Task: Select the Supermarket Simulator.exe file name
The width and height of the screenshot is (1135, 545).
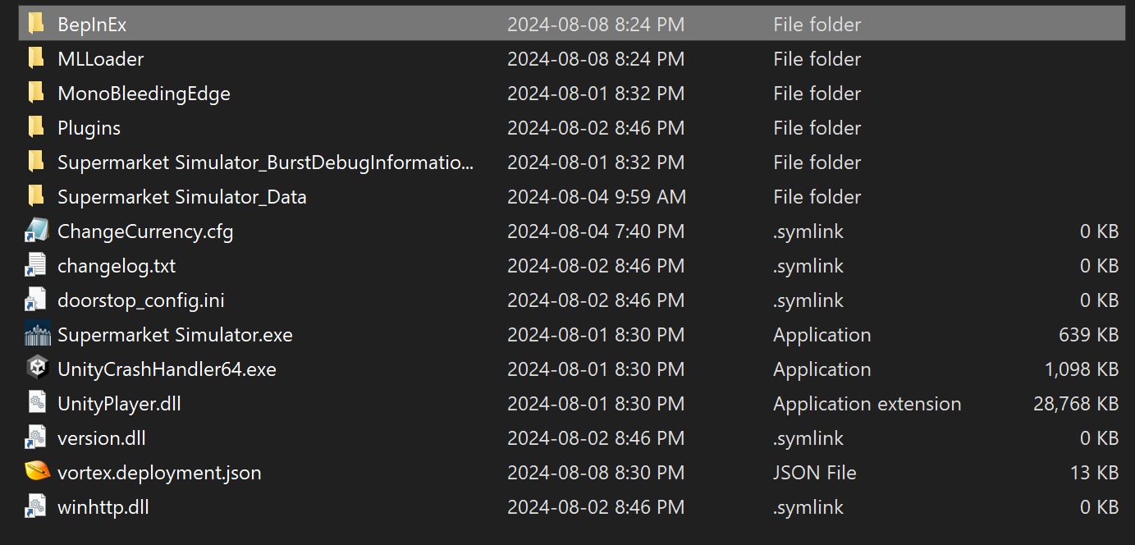Action: (175, 335)
